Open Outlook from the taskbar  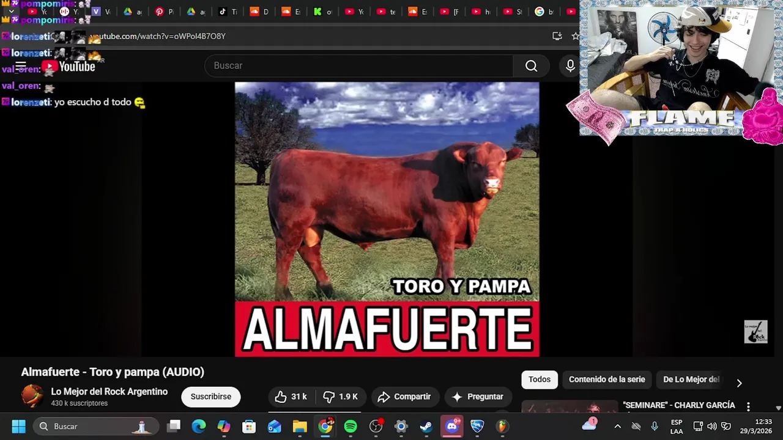pyautogui.click(x=275, y=426)
